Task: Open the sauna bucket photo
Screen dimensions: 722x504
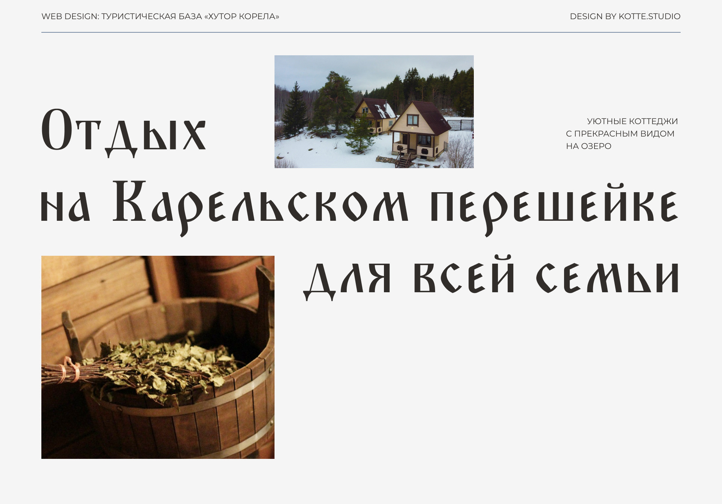Action: [x=158, y=357]
